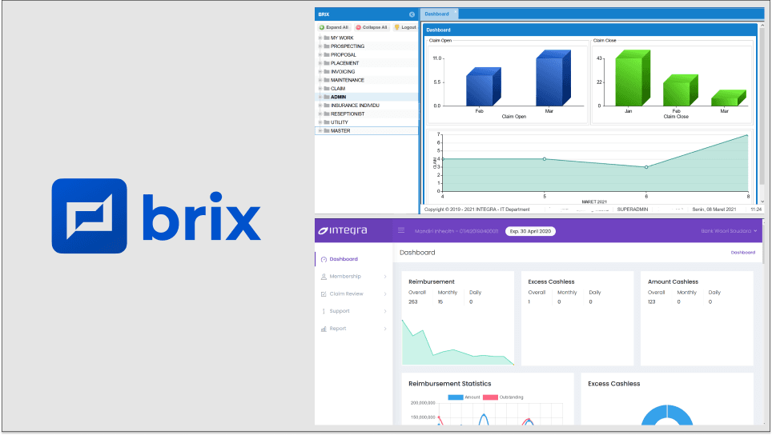Expand the Membership chevron arrow
The width and height of the screenshot is (772, 435).
point(385,277)
